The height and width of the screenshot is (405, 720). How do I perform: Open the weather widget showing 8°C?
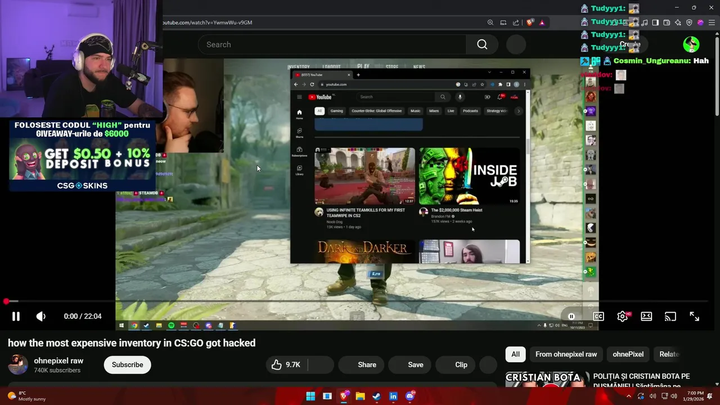pos(26,396)
